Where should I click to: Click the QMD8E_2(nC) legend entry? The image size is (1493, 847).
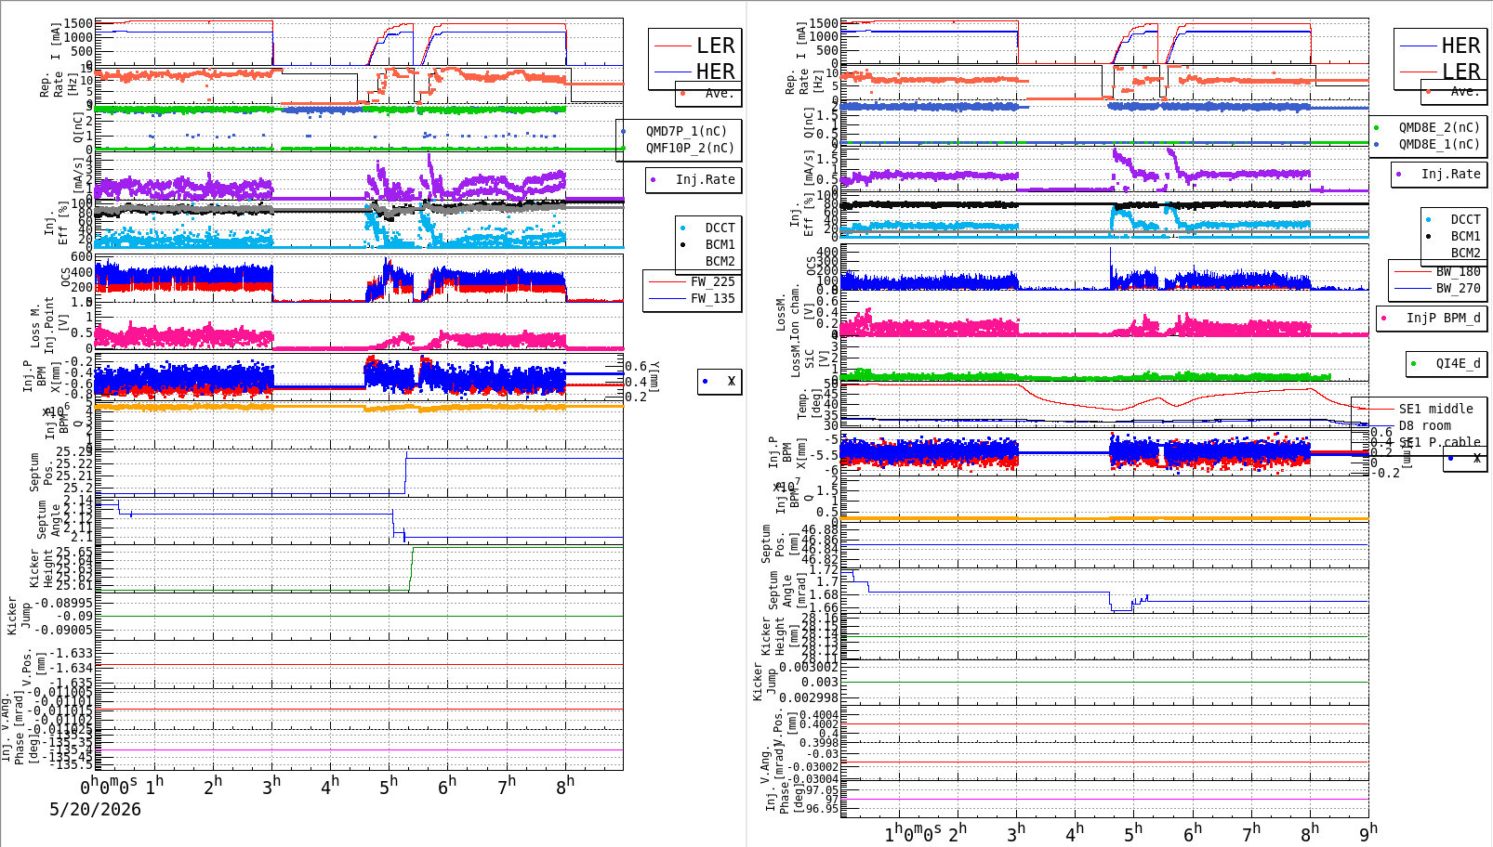click(1439, 127)
